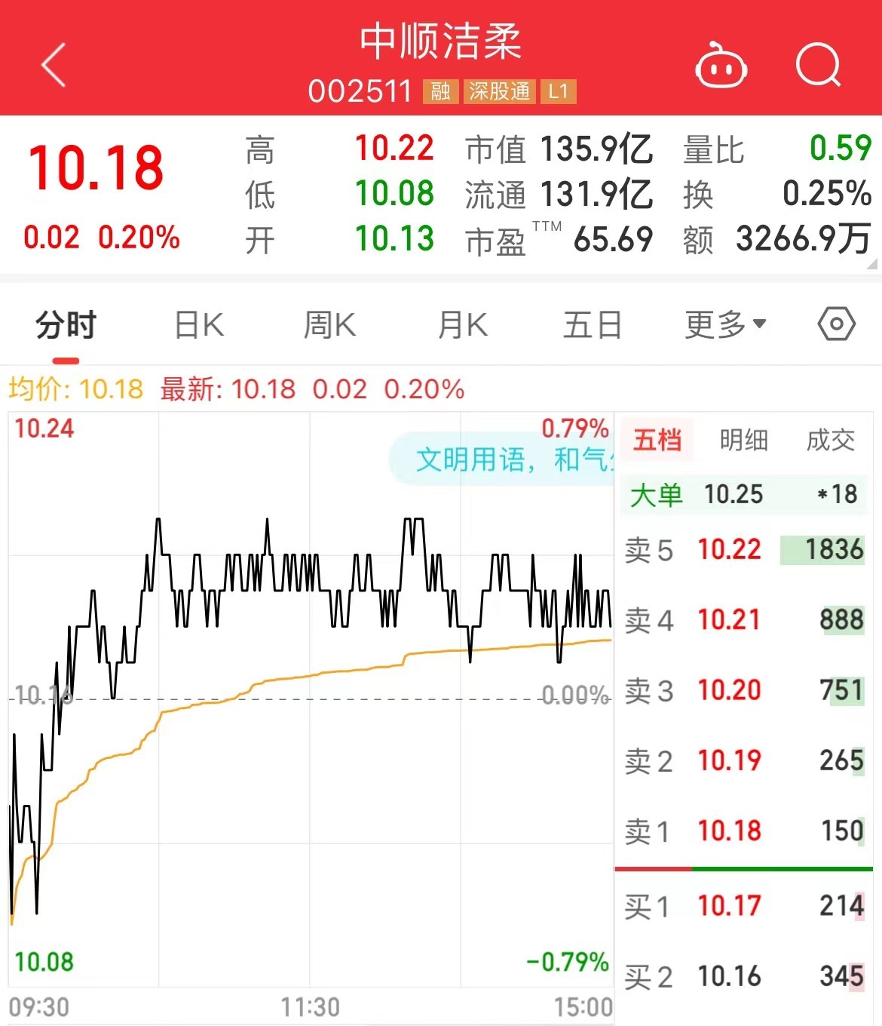
Task: Select the 买1 price 10.17
Action: [729, 905]
